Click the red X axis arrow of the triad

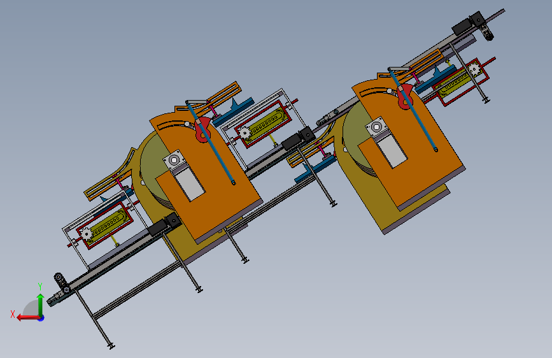[x=28, y=318]
